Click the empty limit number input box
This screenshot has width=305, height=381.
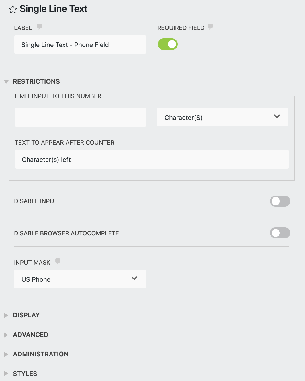(80, 117)
